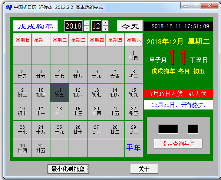This screenshot has height=180, width=221.
Task: Decrease the year with down arrow
Action: point(87,29)
